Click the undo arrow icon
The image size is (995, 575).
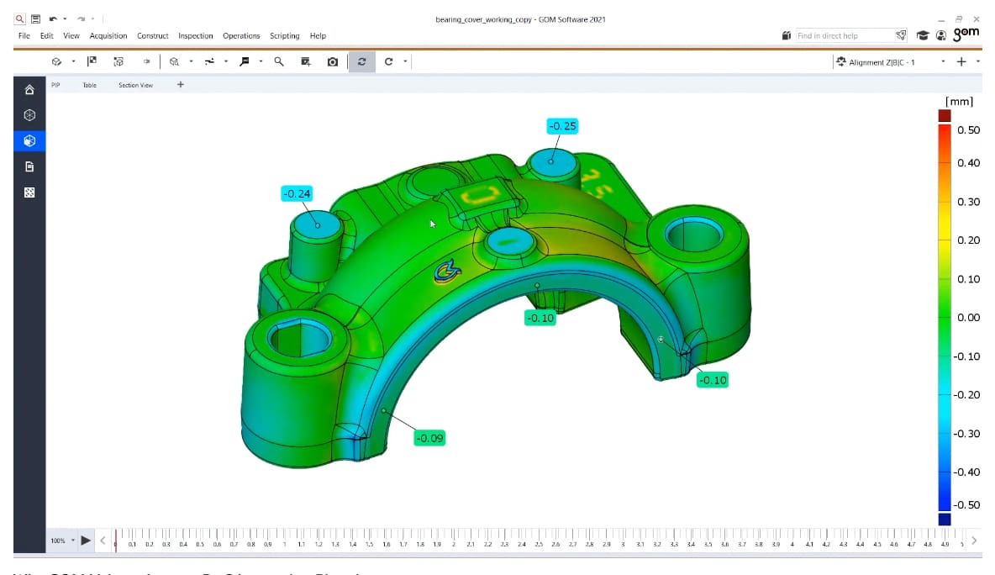tap(54, 18)
